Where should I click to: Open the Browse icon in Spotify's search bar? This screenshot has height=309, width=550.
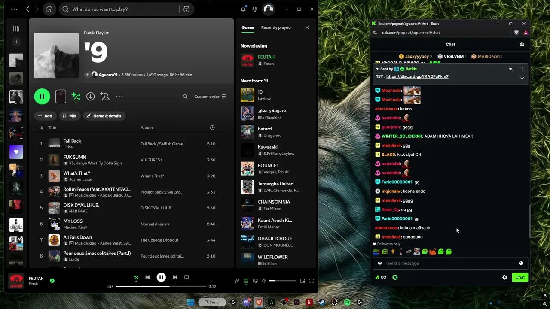(186, 9)
